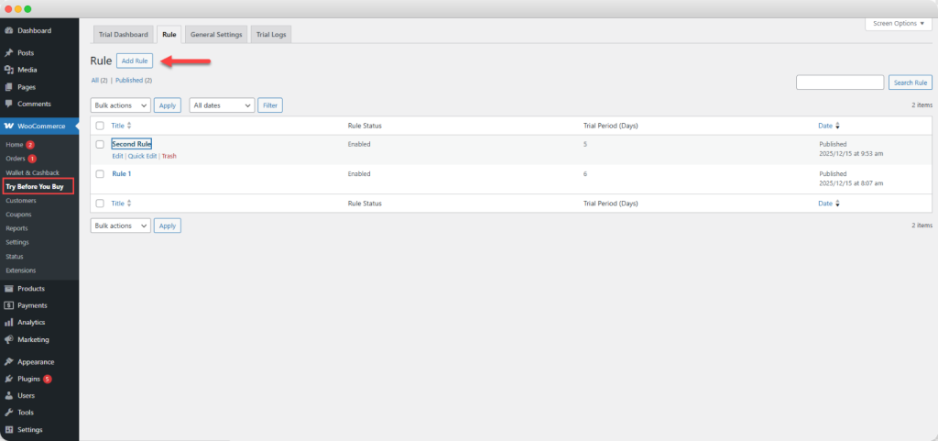Screen dimensions: 938x441
Task: Switch to the General Settings tab
Action: [x=216, y=35]
